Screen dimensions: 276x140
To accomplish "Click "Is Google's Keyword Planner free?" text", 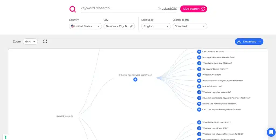I will click(218, 57).
